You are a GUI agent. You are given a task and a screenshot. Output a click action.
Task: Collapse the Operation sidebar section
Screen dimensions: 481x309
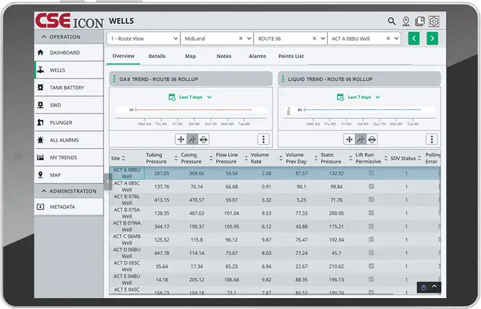coord(45,37)
